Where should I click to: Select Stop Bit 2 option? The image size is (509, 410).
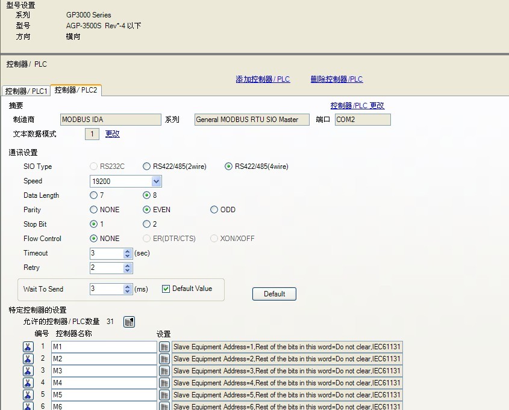[147, 224]
